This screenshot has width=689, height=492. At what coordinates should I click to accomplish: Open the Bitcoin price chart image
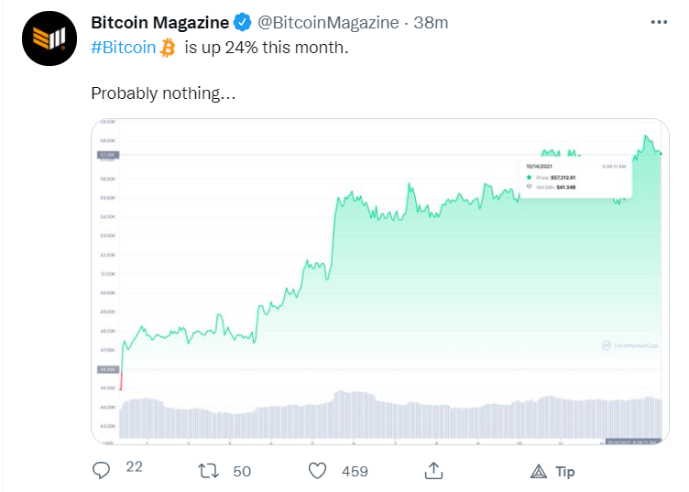[380, 281]
